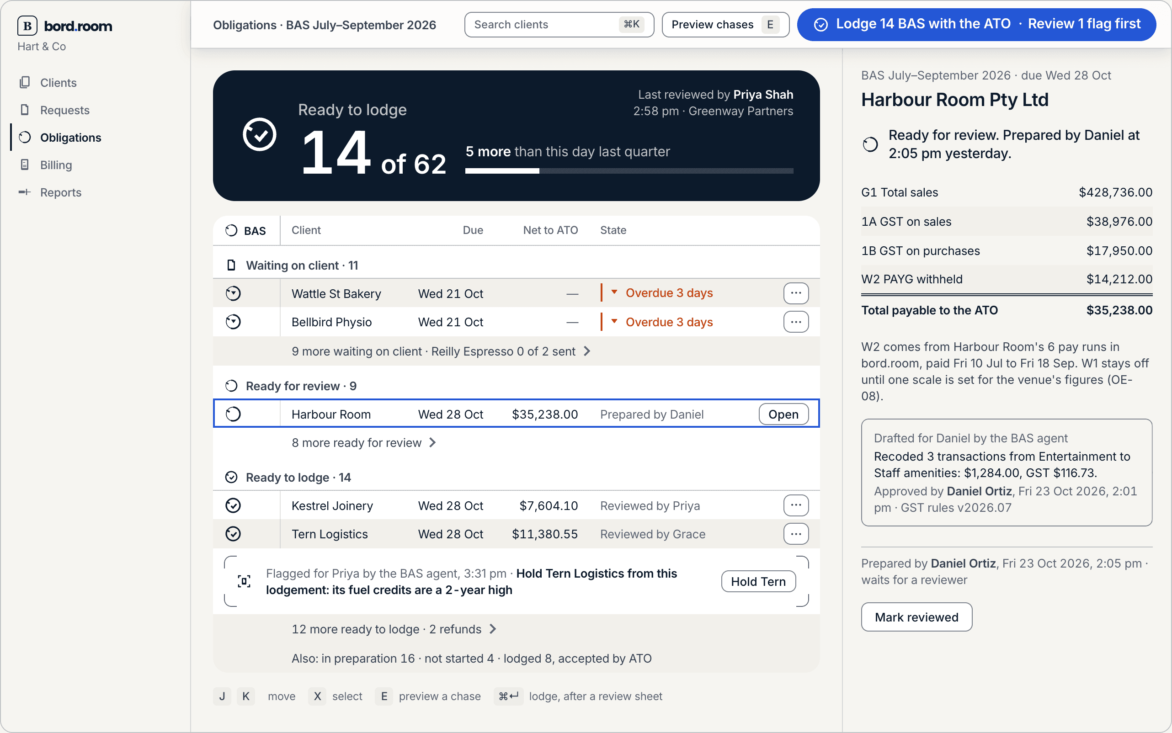Expand 8 more ready for review
This screenshot has width=1172, height=733.
(x=364, y=443)
